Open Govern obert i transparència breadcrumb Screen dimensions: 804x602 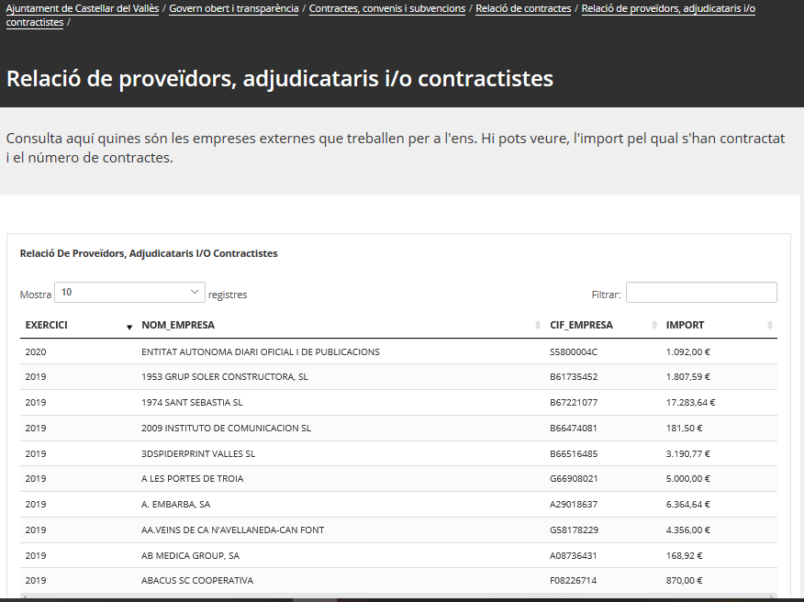234,8
